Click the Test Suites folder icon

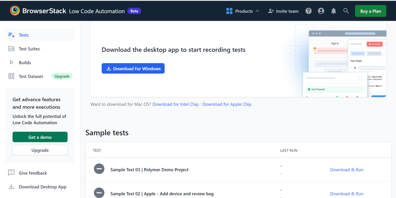point(11,49)
